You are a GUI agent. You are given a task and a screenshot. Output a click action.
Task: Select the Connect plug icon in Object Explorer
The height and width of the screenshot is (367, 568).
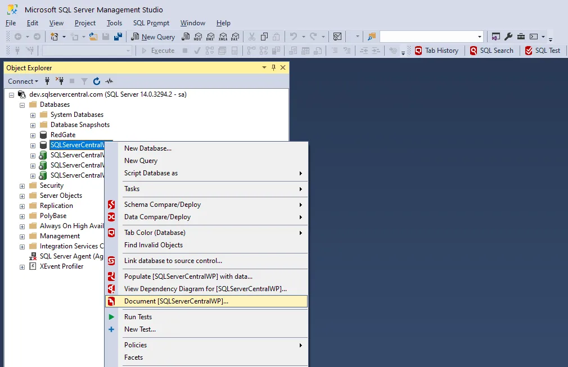coord(47,81)
